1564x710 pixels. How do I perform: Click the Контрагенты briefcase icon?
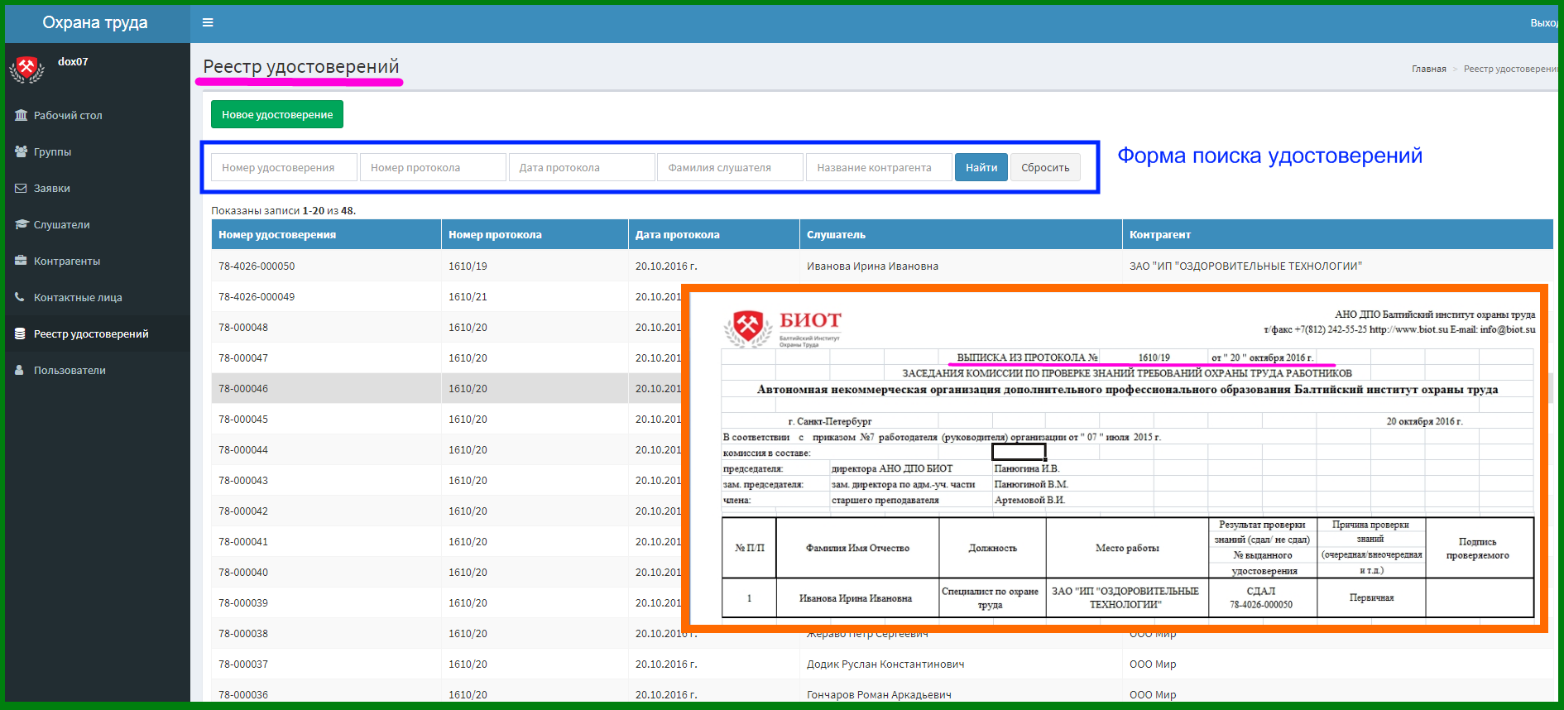(x=21, y=261)
